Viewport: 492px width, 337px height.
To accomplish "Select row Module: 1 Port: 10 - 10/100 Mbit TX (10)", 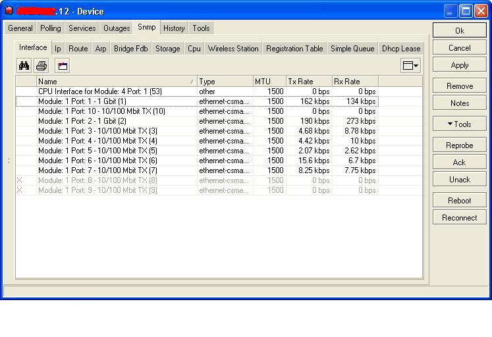I will point(197,111).
